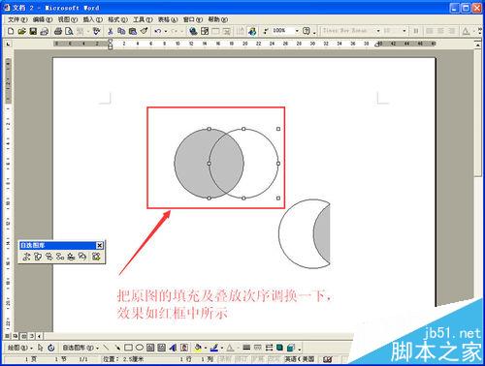Insert a Text Box from the Drawing toolbar
This screenshot has height=366, width=485.
150,348
